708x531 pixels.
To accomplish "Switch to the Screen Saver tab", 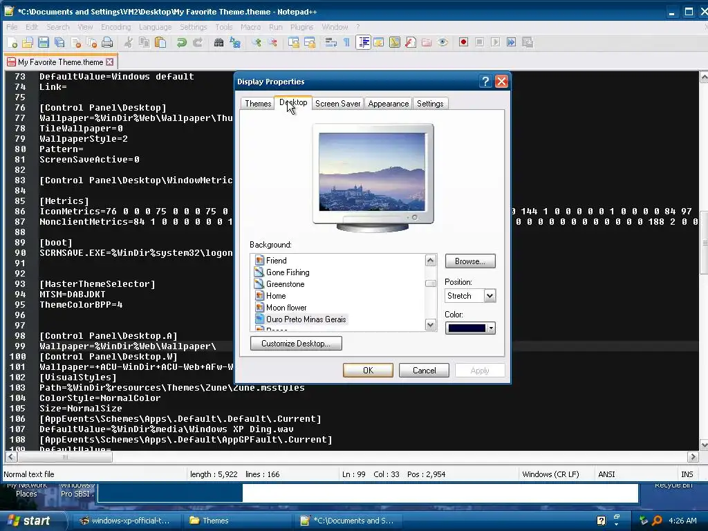I will 337,104.
